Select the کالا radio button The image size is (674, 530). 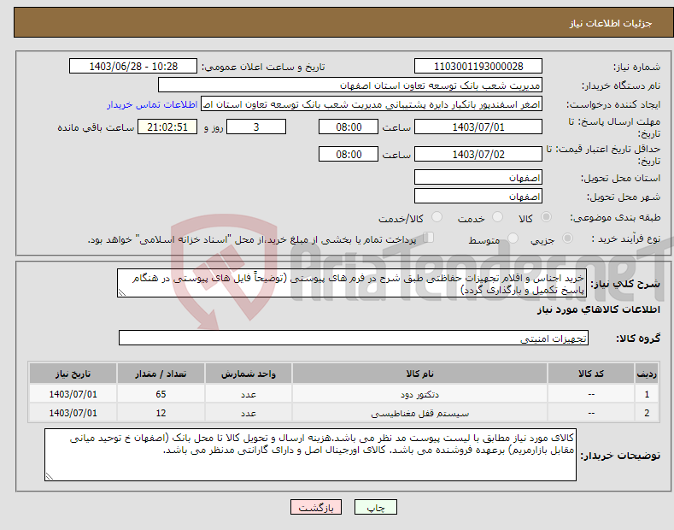(546, 217)
